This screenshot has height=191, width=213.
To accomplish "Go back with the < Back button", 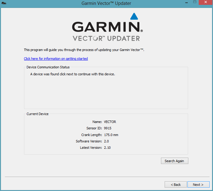I will 176,185.
